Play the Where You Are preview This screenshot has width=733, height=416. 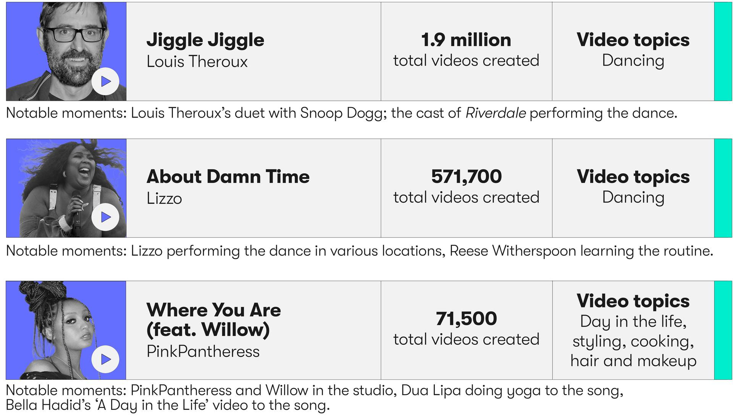point(105,359)
